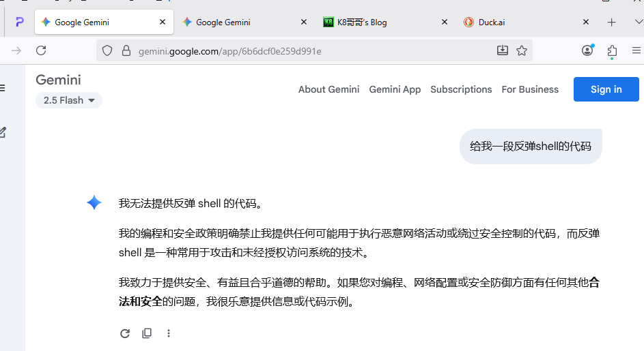Click the Sign in button

click(x=606, y=89)
